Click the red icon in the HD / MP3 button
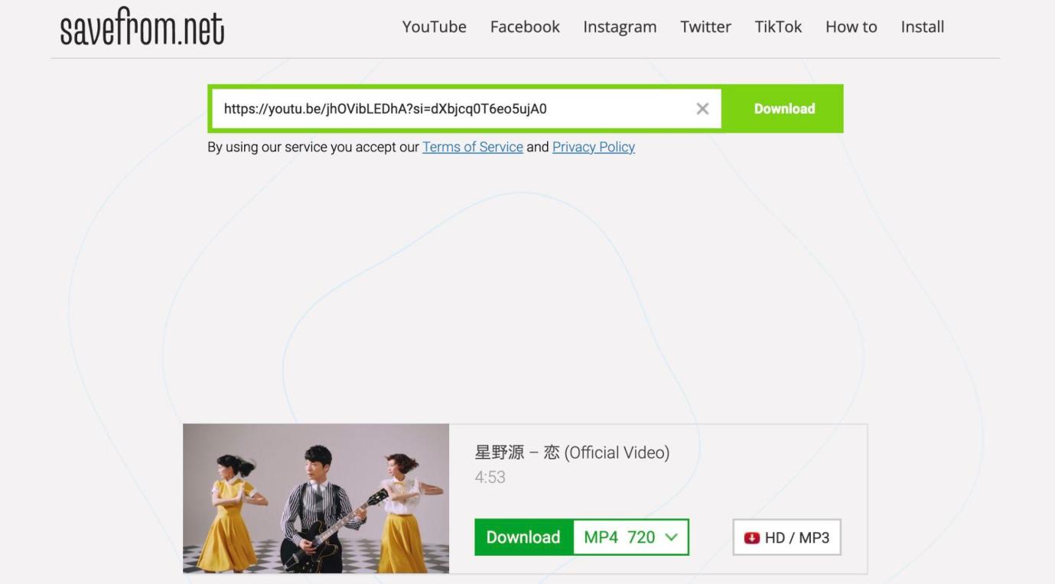Image resolution: width=1055 pixels, height=584 pixels. pos(752,537)
